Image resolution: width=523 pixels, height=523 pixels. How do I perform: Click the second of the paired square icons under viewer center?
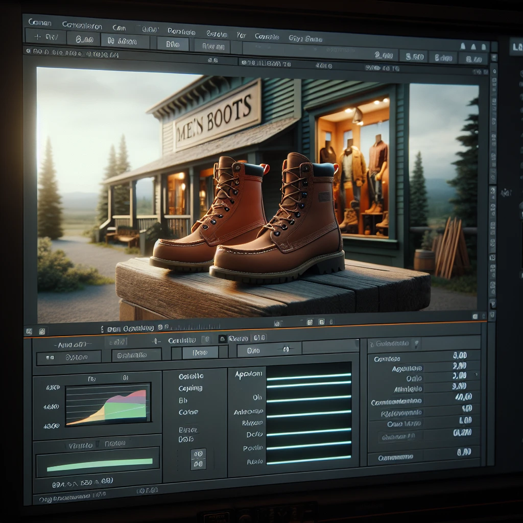[321, 322]
